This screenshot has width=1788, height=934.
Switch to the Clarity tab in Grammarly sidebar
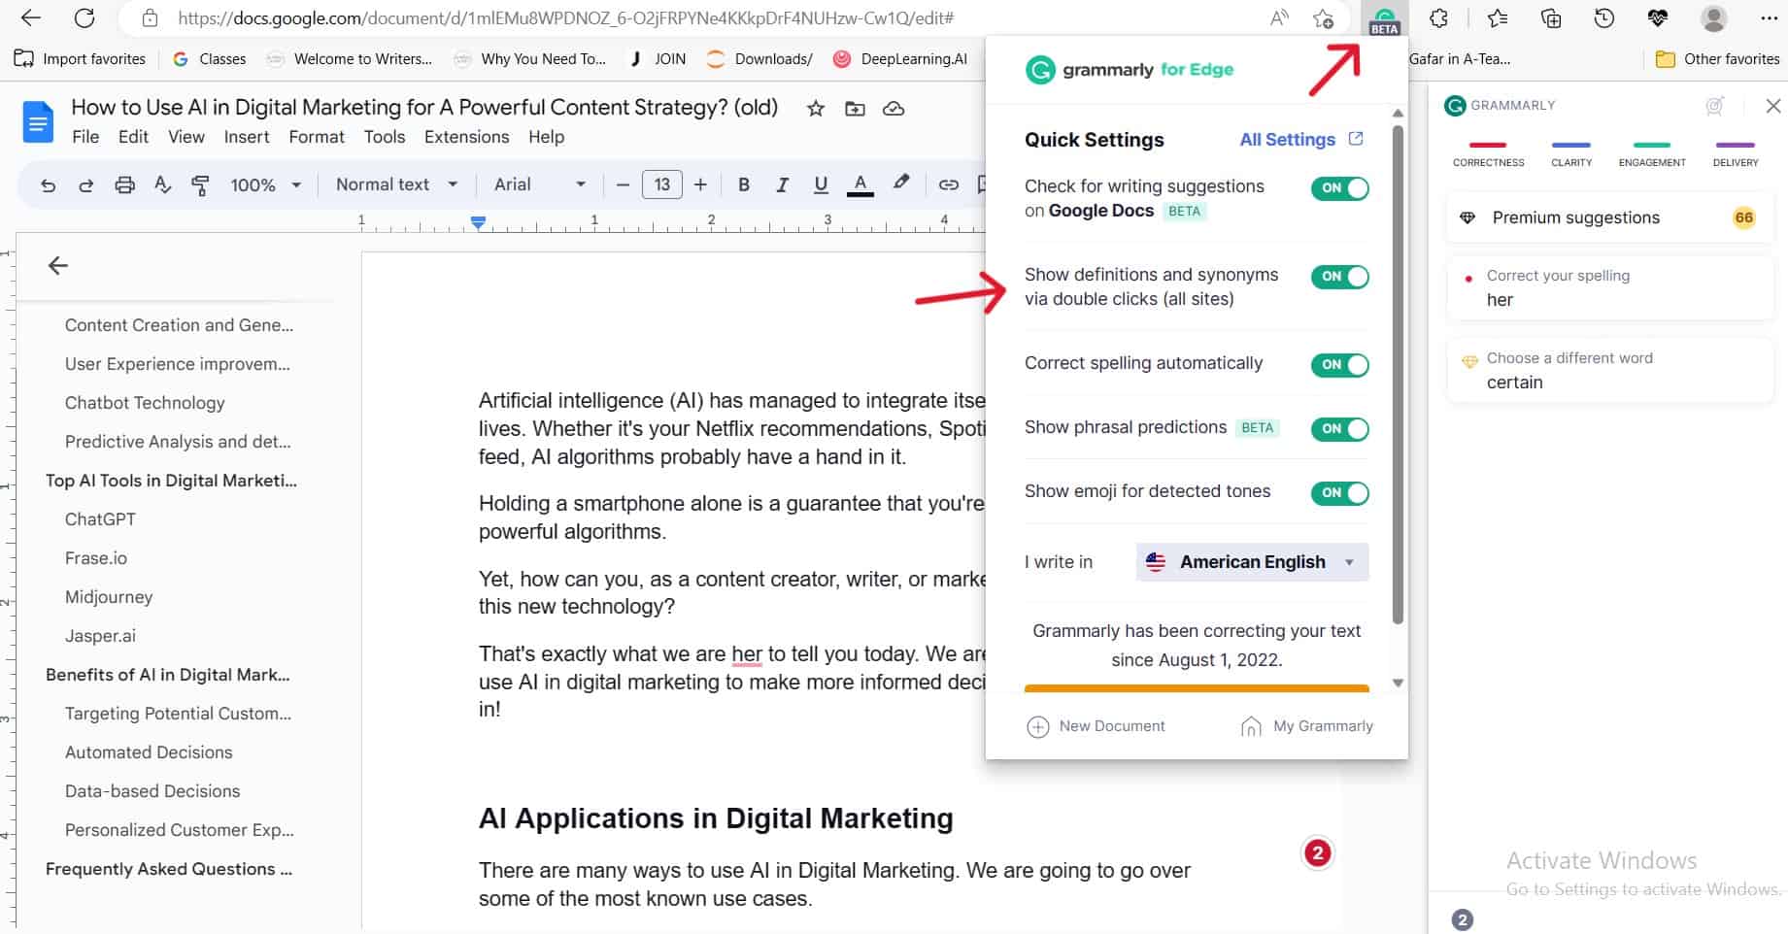1570,155
